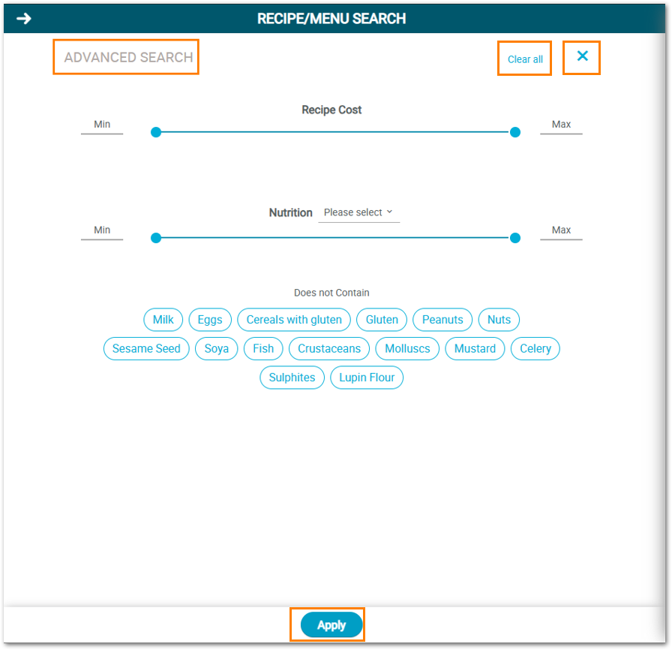672x650 pixels.
Task: Click the Nutrition Max input field
Action: click(x=561, y=231)
